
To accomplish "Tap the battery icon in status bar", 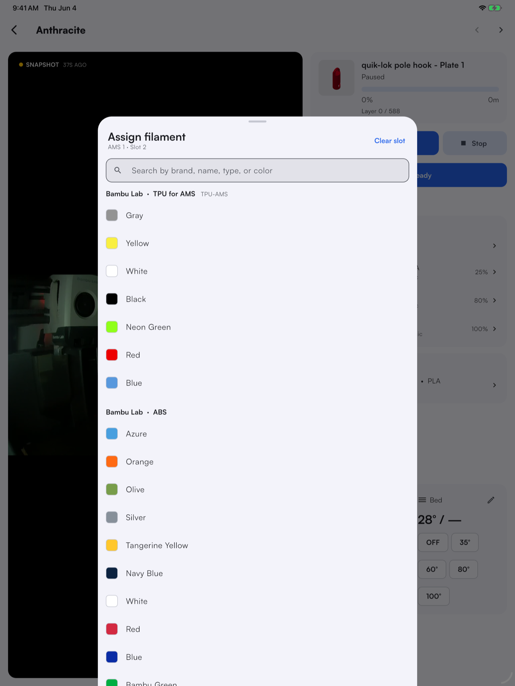I will point(495,8).
